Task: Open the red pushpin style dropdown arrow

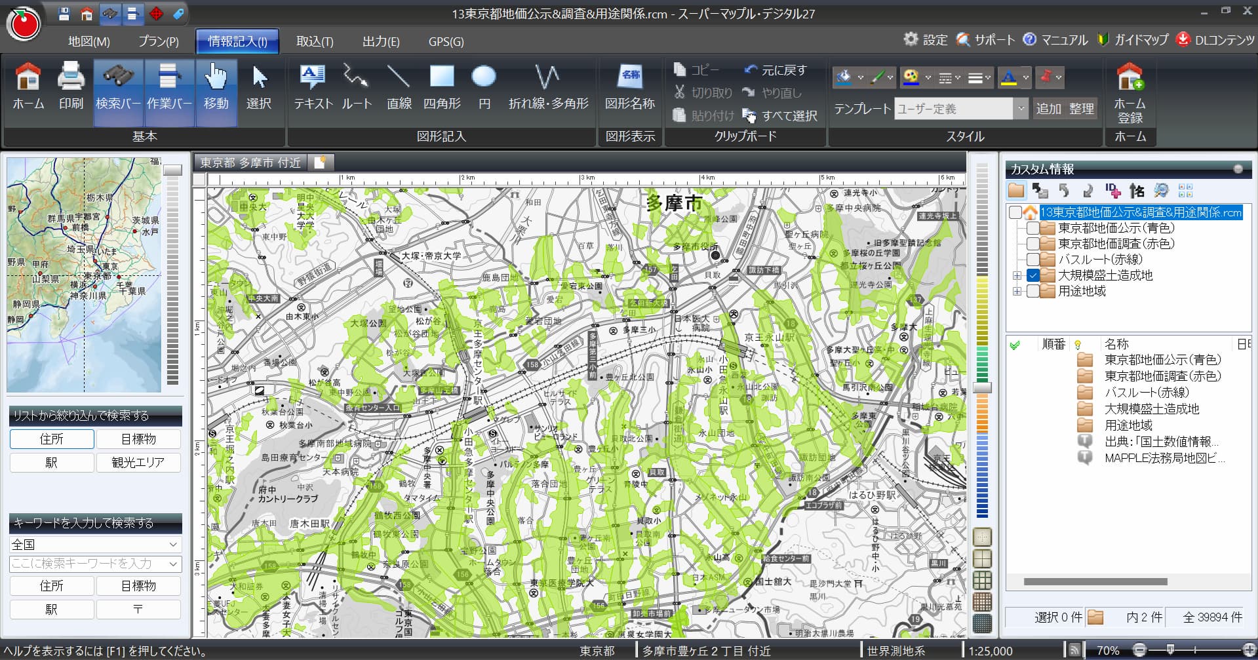Action: point(1059,78)
